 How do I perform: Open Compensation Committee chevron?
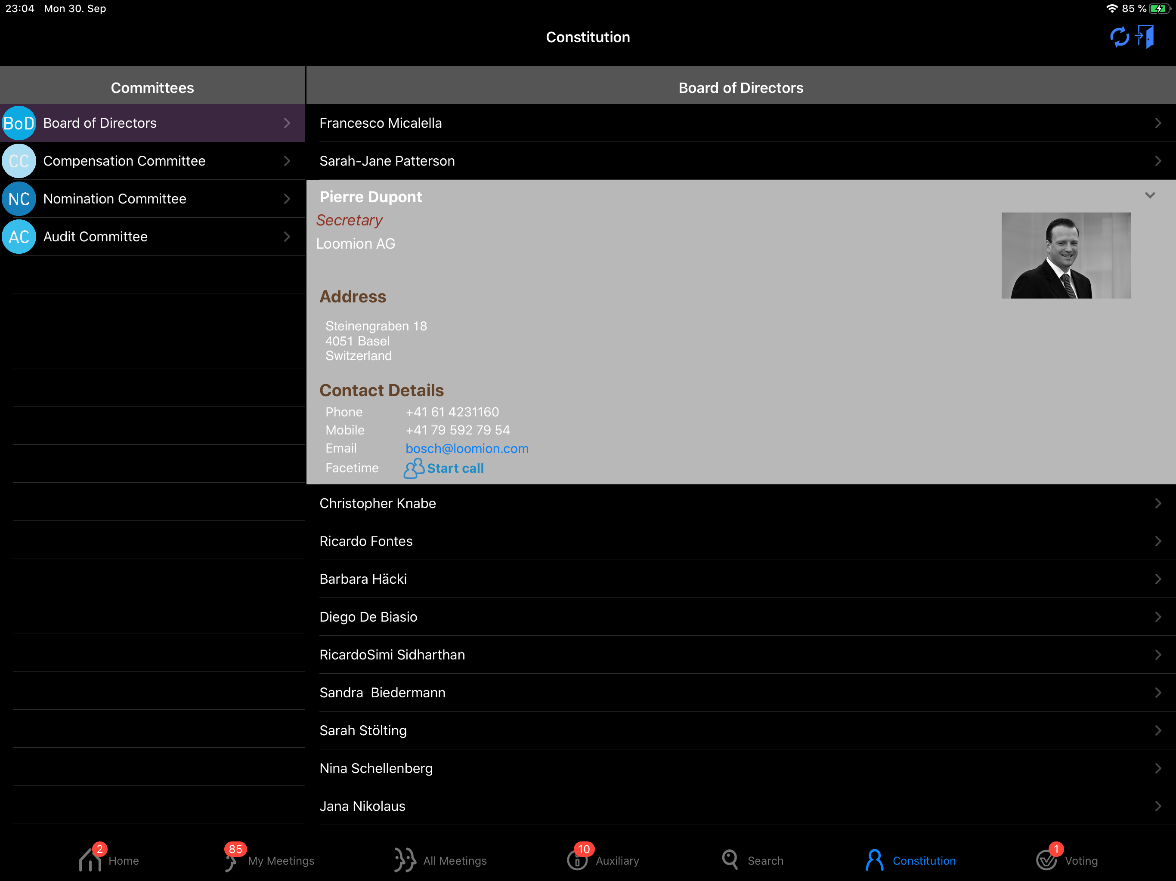pos(287,161)
